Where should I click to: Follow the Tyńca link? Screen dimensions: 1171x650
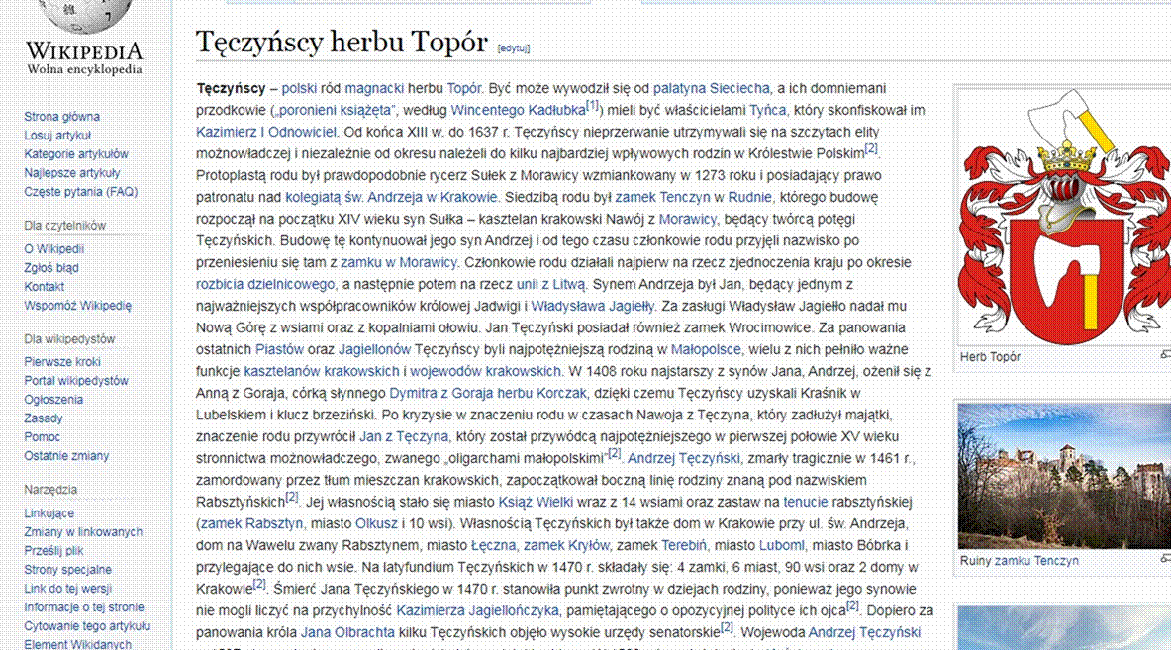click(x=768, y=110)
